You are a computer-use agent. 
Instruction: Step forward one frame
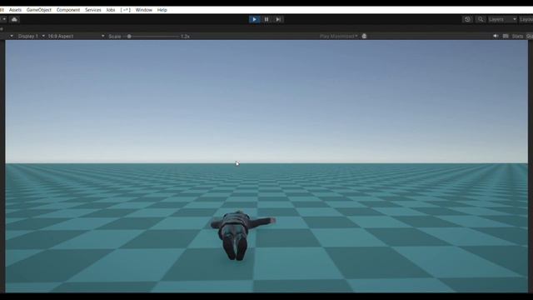[278, 19]
